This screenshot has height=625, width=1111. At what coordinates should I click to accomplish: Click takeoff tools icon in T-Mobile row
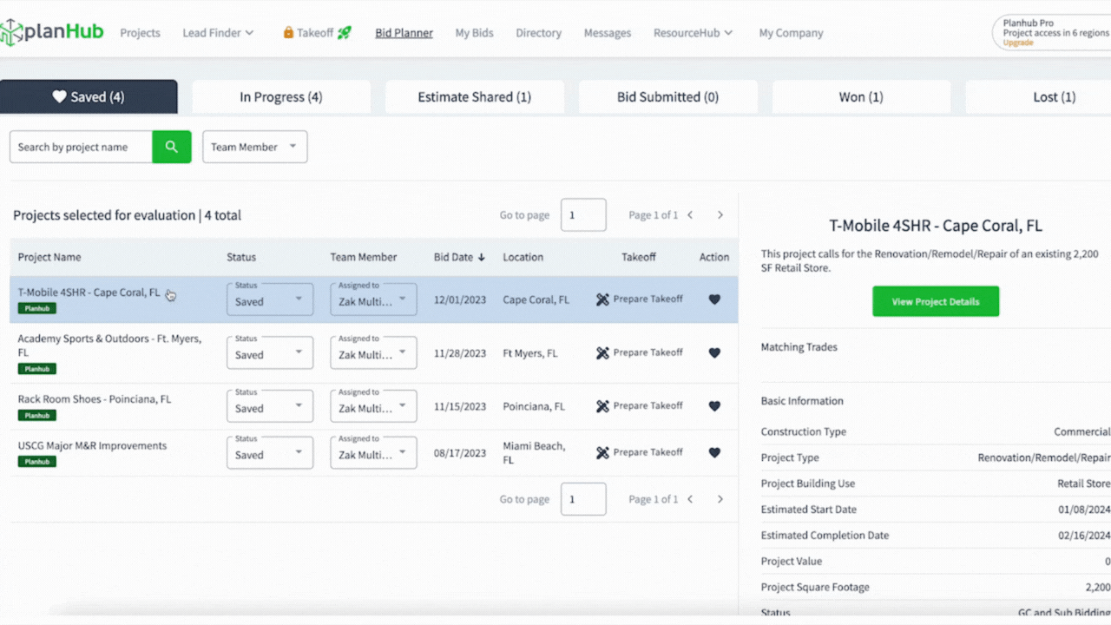tap(602, 299)
